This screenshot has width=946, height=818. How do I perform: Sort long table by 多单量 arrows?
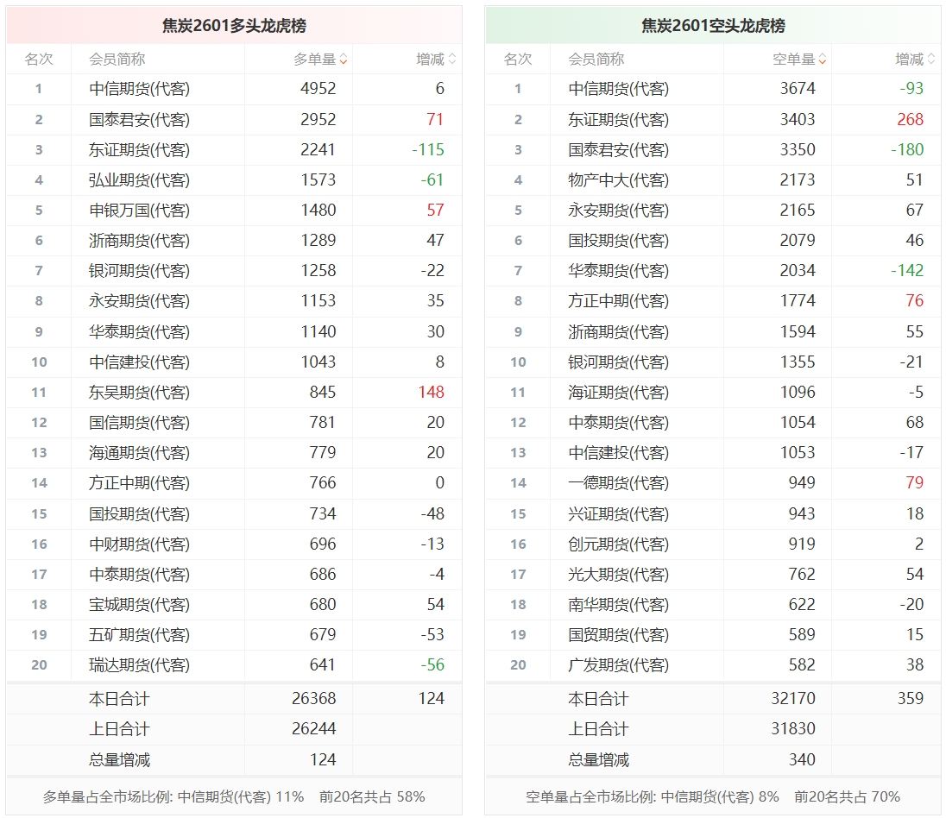click(x=344, y=60)
